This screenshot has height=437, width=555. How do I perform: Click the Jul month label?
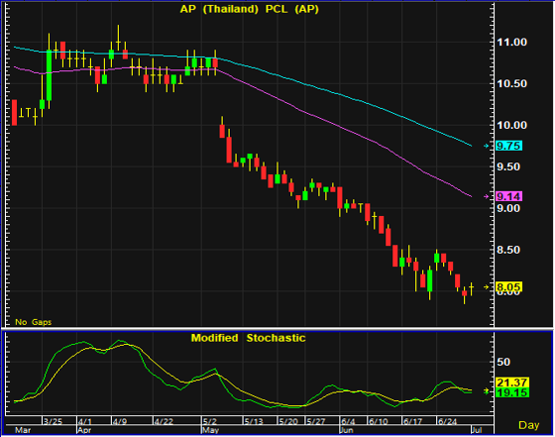(477, 430)
